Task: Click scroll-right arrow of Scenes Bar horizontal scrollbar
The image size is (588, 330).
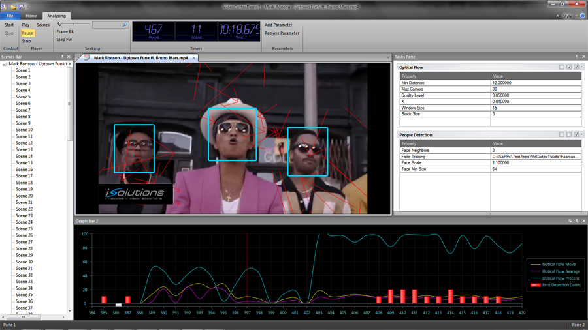Action: (x=63, y=317)
